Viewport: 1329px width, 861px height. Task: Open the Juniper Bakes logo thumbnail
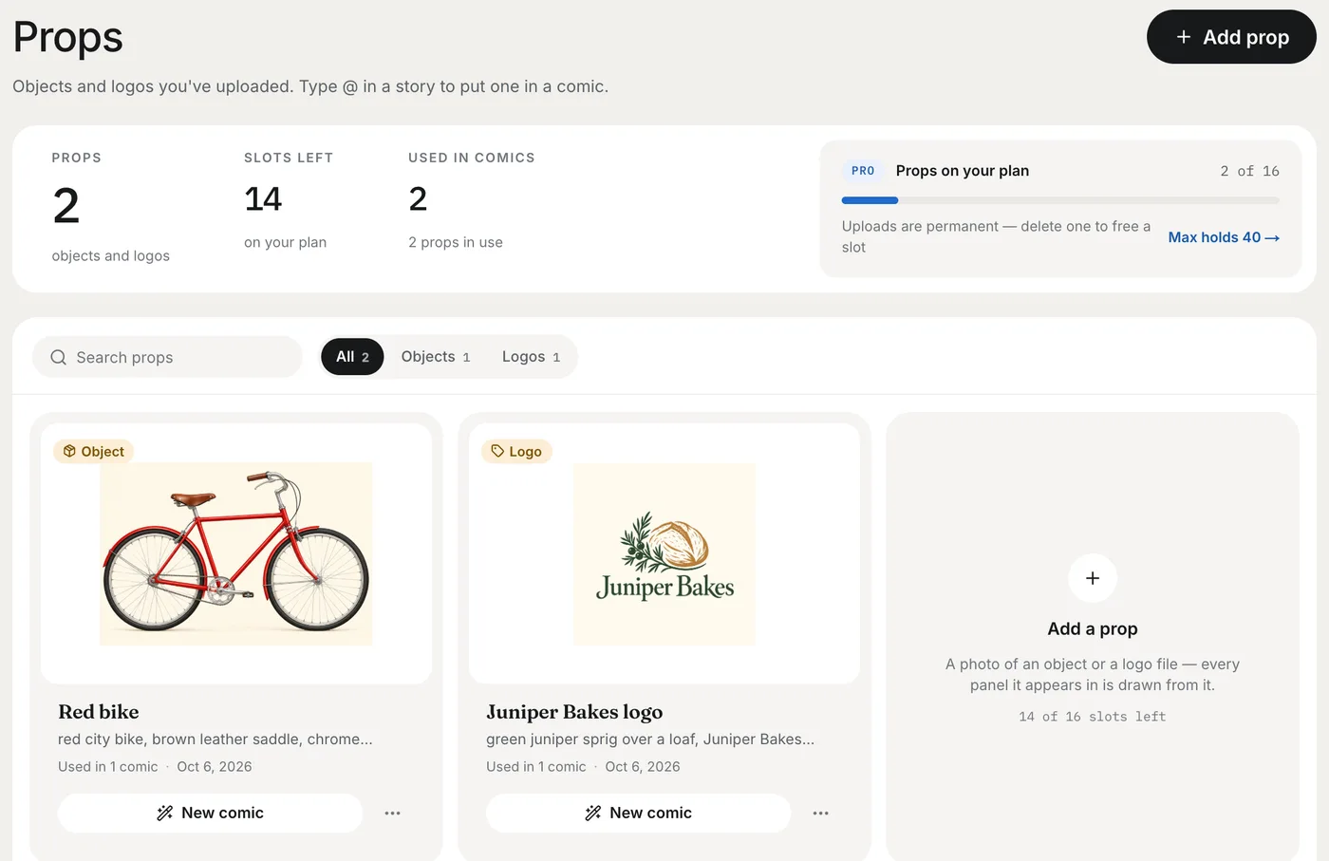point(664,553)
